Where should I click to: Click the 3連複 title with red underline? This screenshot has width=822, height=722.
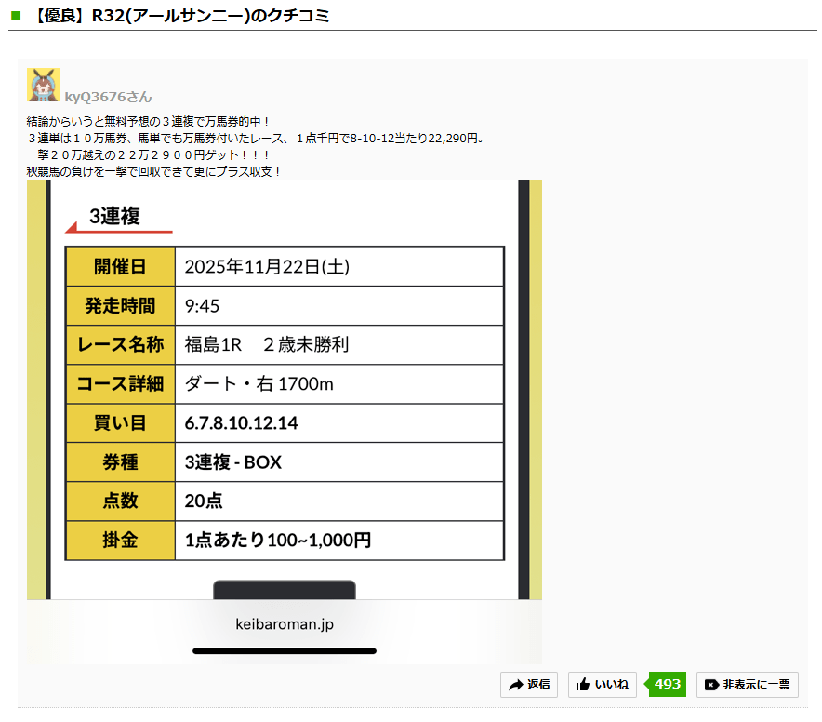[114, 217]
